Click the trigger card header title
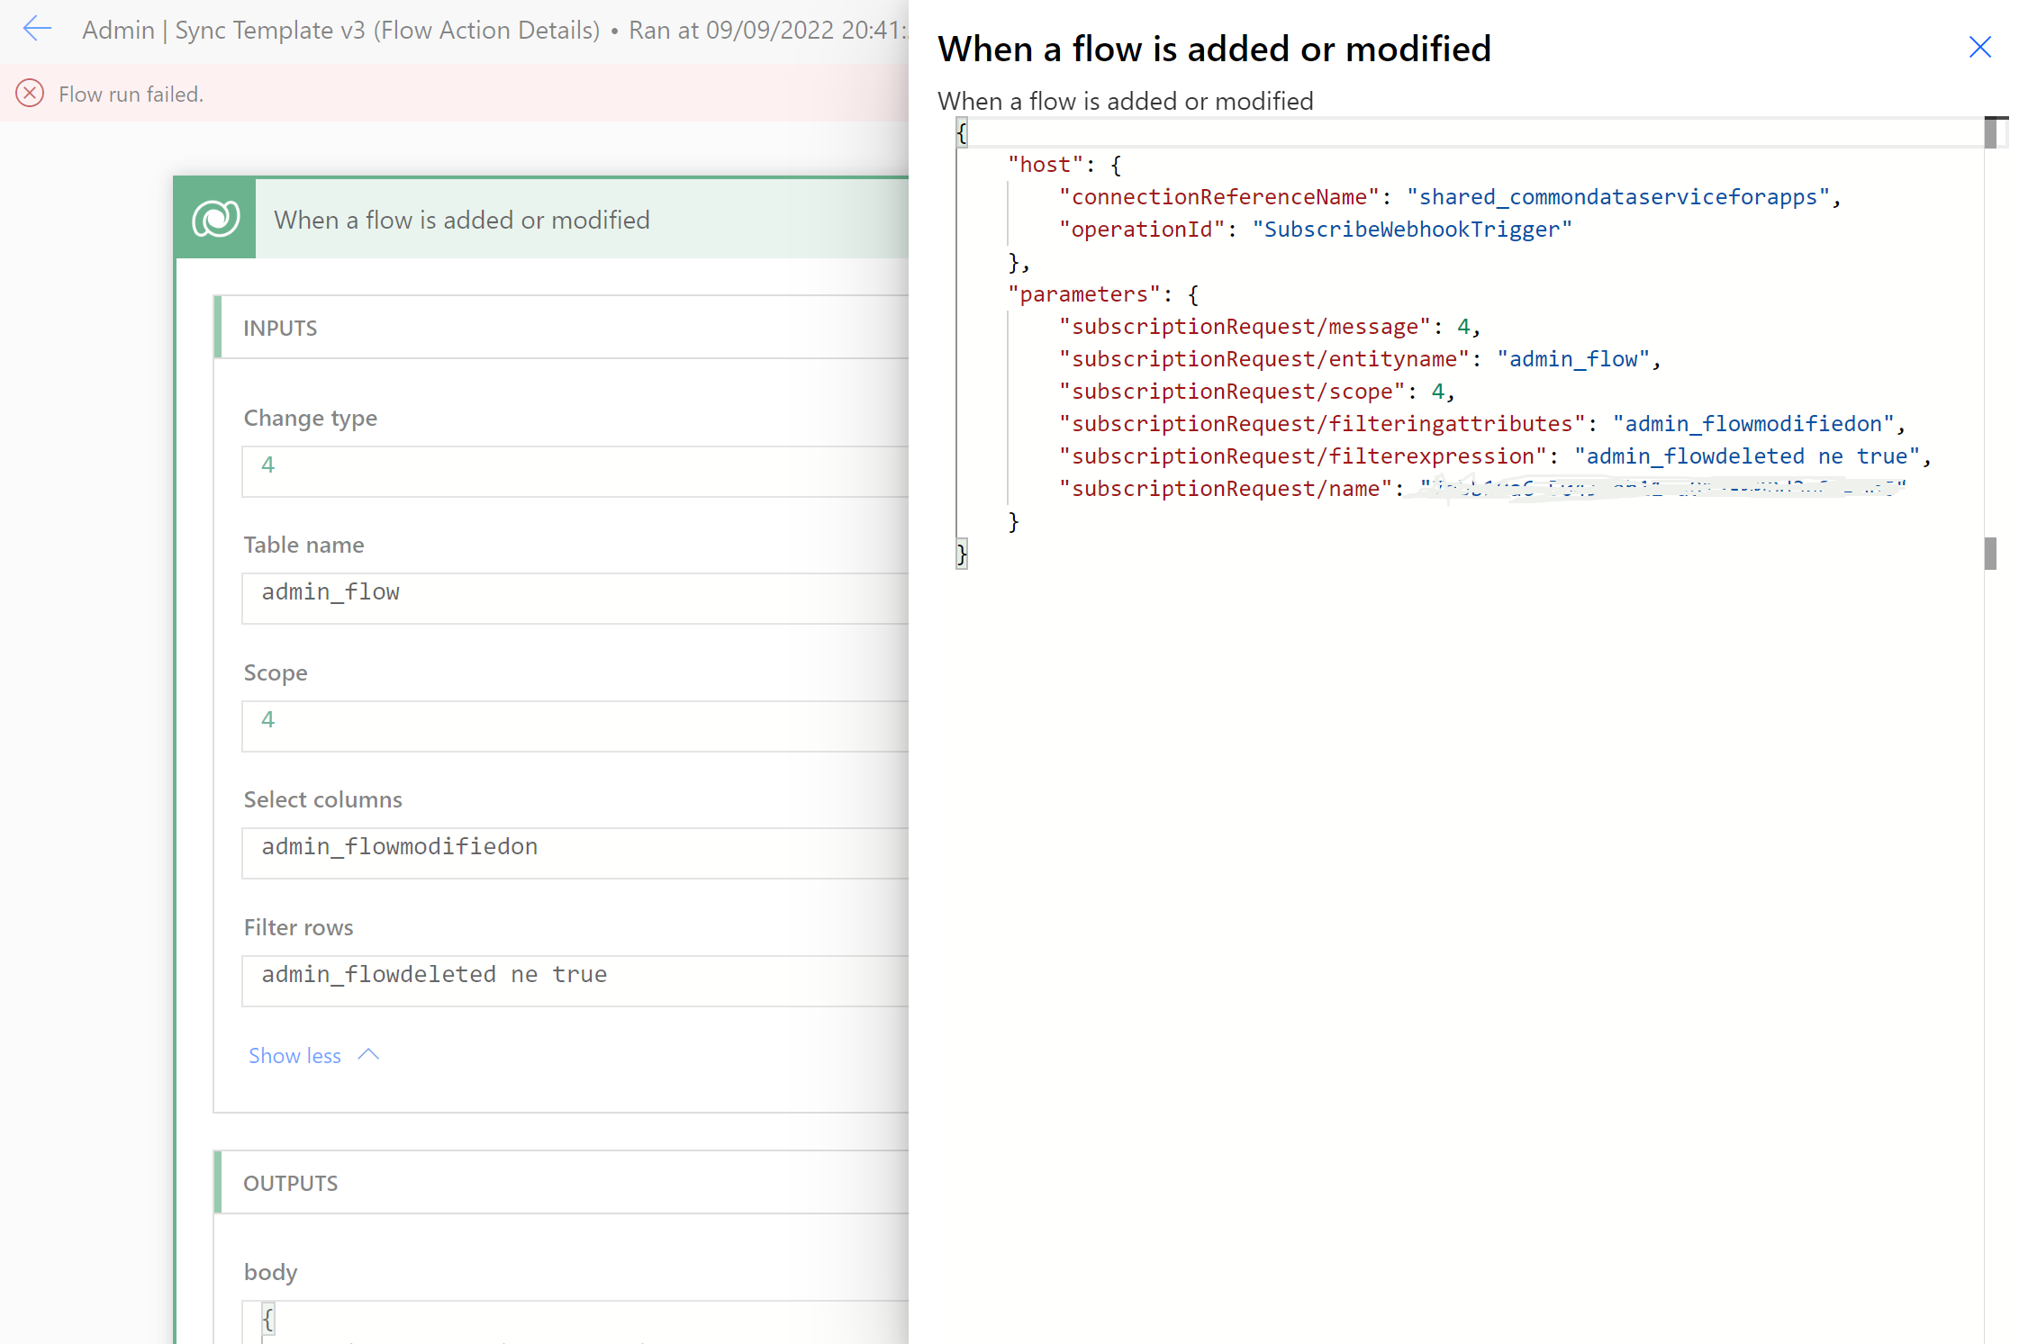This screenshot has height=1344, width=2019. pos(461,220)
